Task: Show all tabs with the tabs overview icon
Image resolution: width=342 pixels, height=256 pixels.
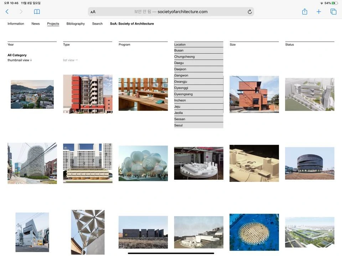Action: coord(333,11)
